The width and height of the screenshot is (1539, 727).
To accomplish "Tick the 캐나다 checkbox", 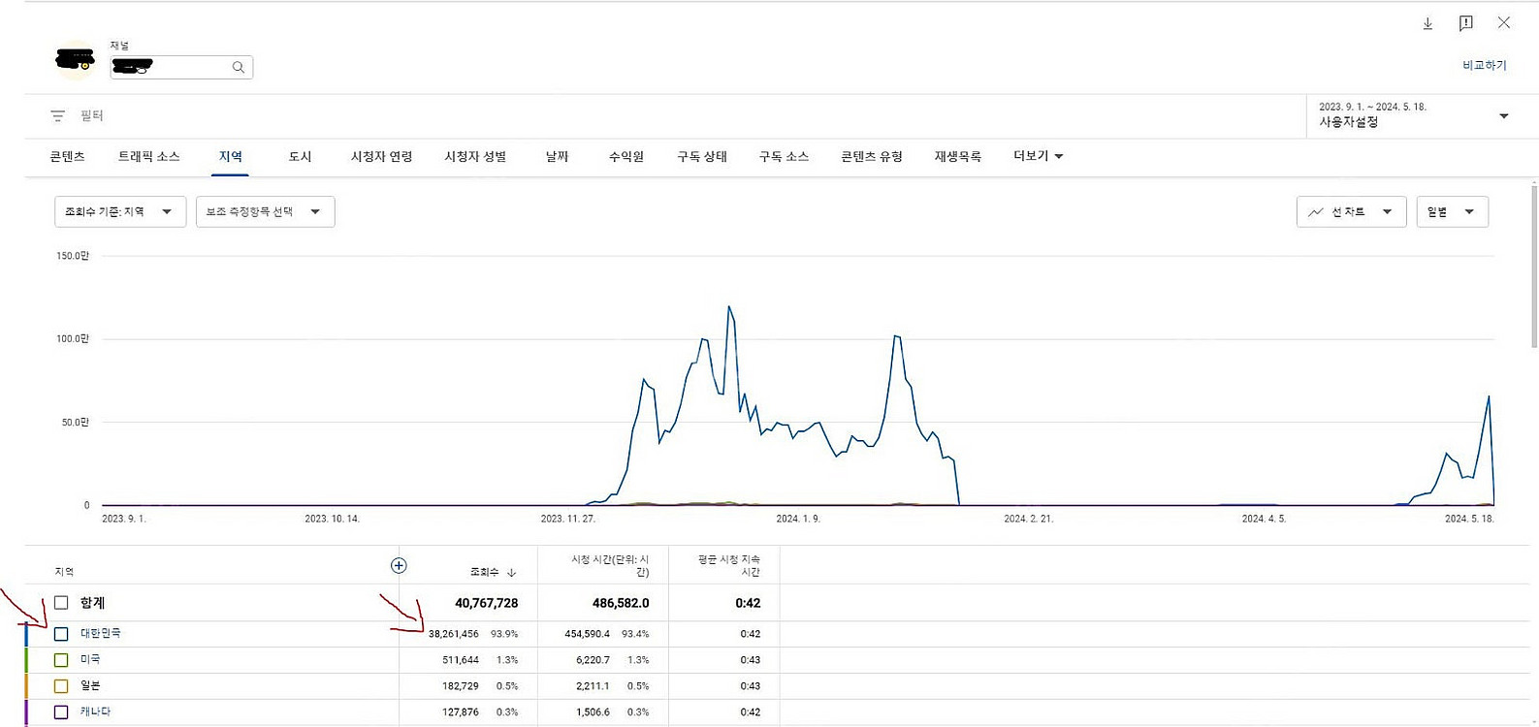I will (61, 712).
